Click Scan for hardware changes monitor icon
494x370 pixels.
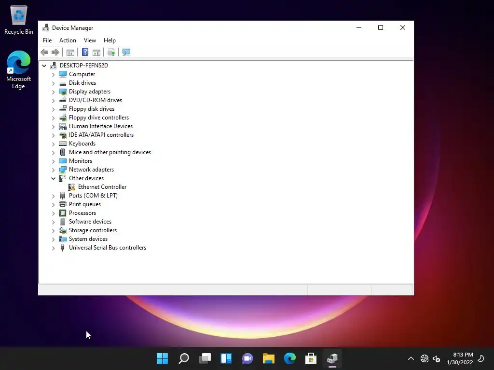pyautogui.click(x=126, y=52)
